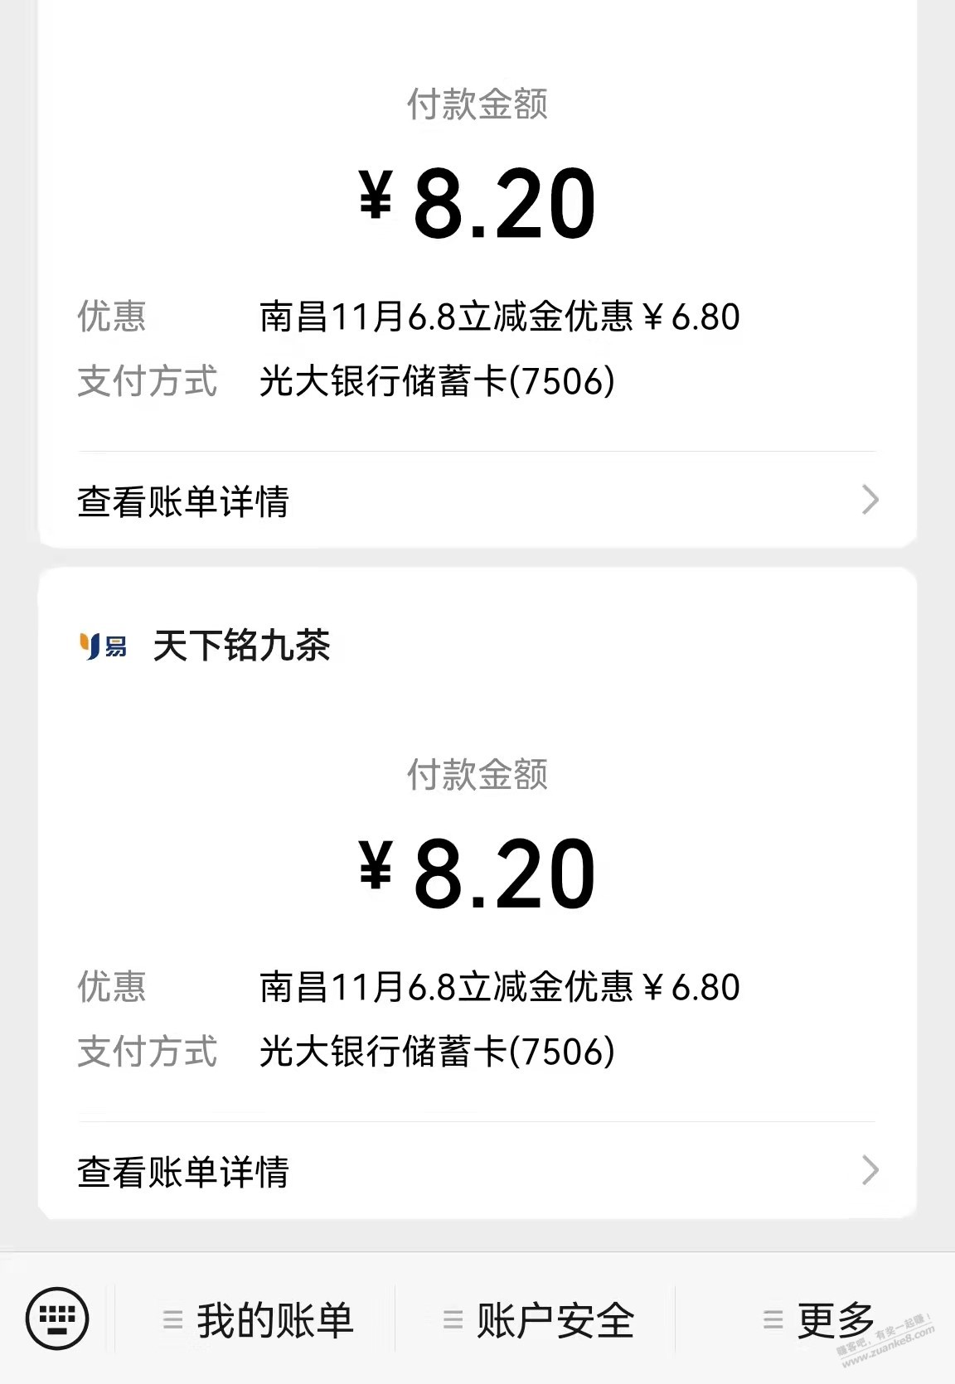Viewport: 955px width, 1384px height.
Task: Open 查看账单详情 in the upper payment card
Action: (x=183, y=501)
